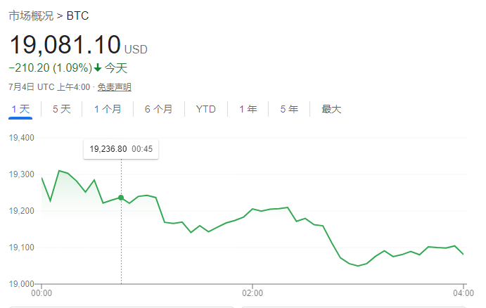
Task: Switch chart to YTD range
Action: click(x=206, y=109)
